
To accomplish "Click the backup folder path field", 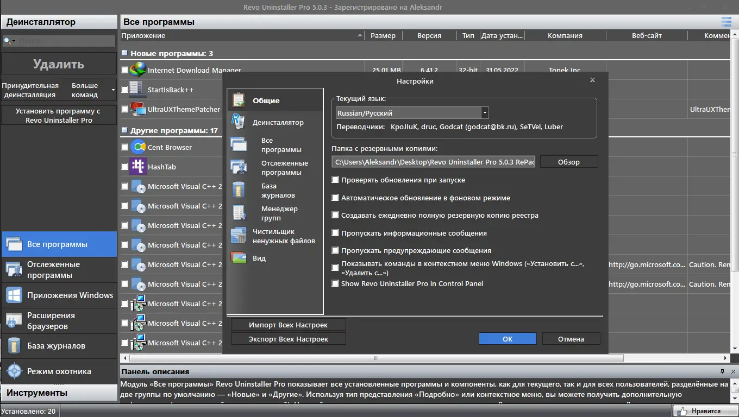I will pos(434,162).
